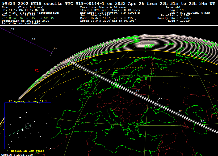Image resolution: width=218 pixels, height=156 pixels.
Task: Select the 'Reliable not available' line
Action: click(21, 23)
